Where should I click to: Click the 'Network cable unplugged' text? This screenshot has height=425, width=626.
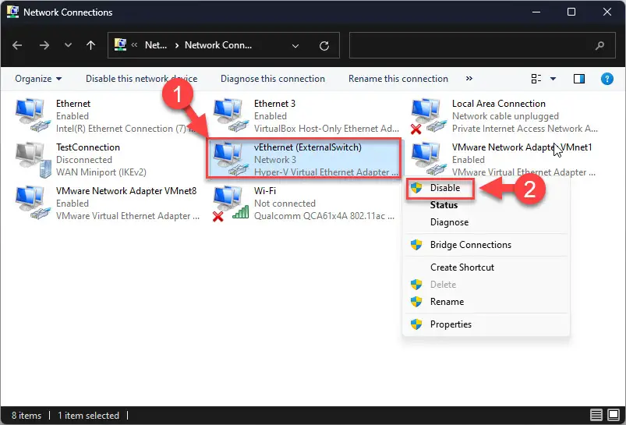pos(505,116)
